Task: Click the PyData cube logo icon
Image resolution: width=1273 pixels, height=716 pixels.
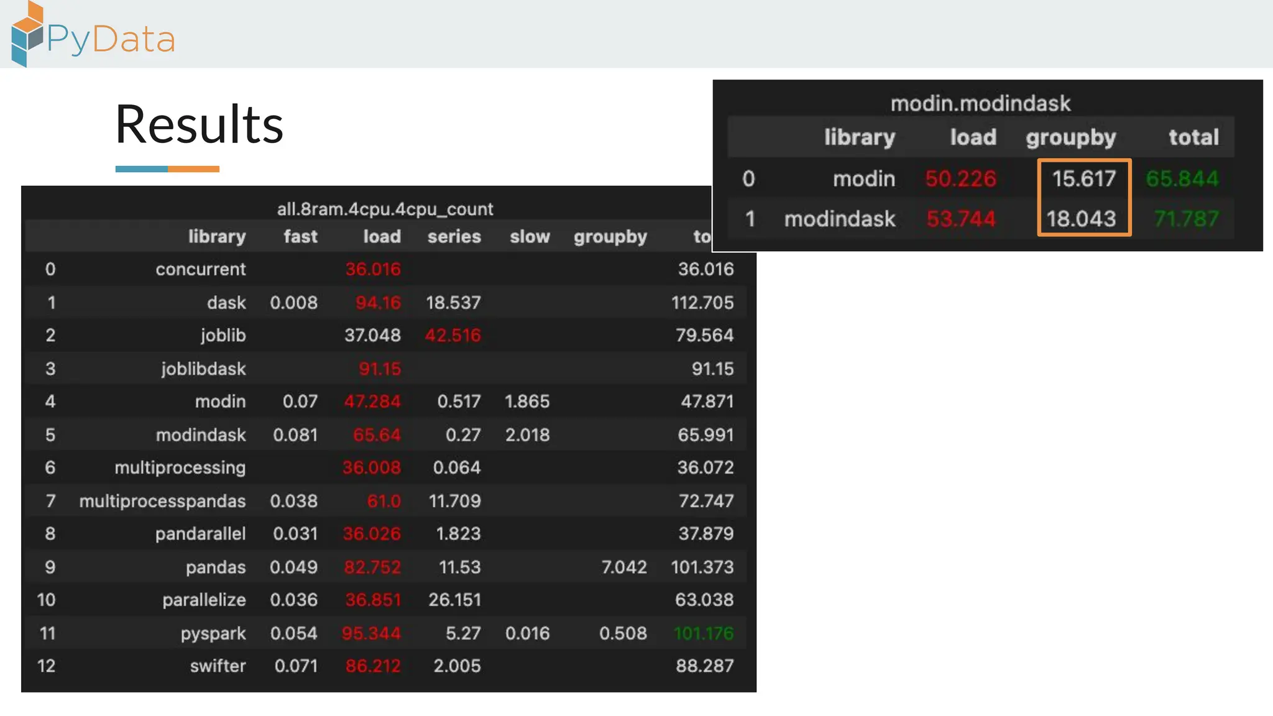Action: (27, 34)
